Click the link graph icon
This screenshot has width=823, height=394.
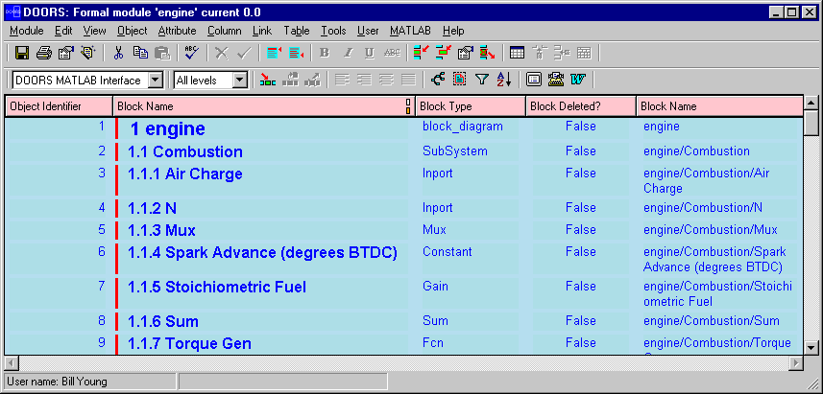[438, 80]
